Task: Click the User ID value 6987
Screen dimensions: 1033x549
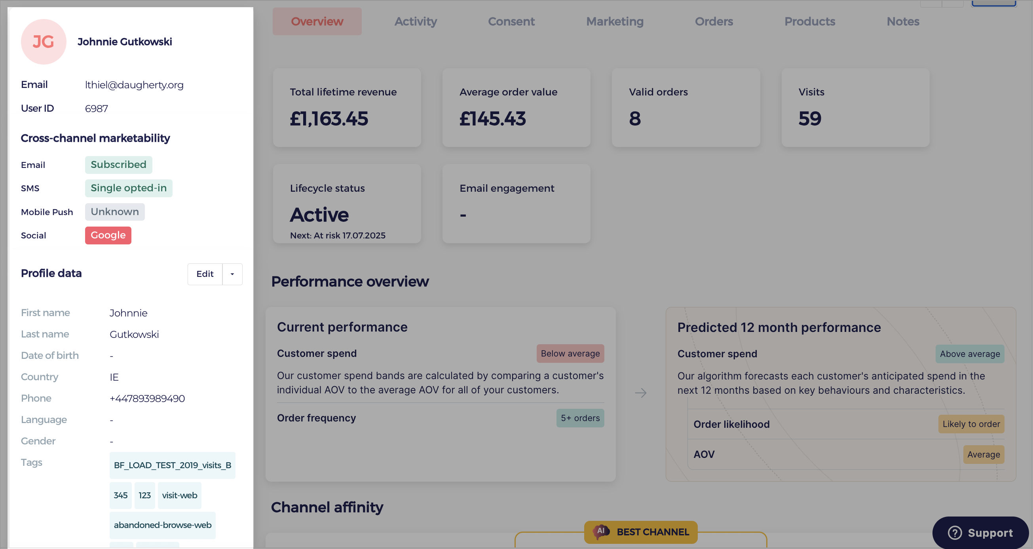Action: pyautogui.click(x=96, y=109)
